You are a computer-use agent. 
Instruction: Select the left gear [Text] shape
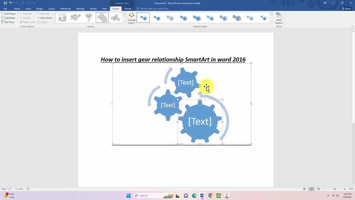point(168,105)
